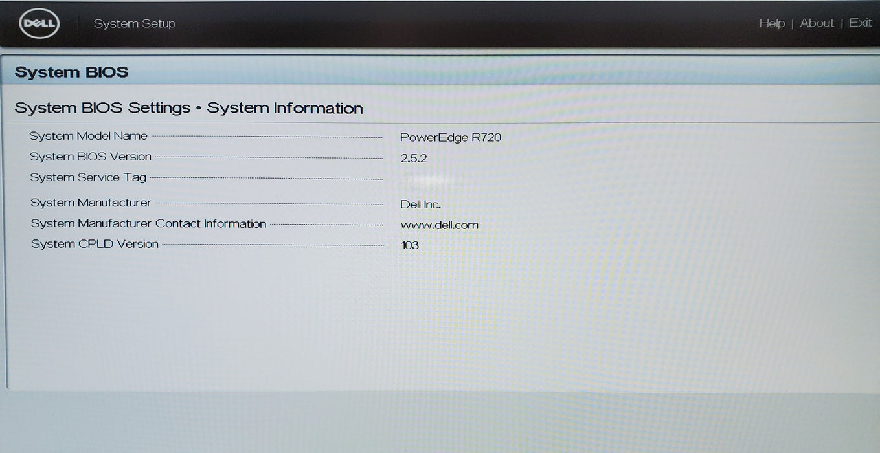Select the System CPLD Version label
This screenshot has height=453, width=880.
click(x=95, y=244)
